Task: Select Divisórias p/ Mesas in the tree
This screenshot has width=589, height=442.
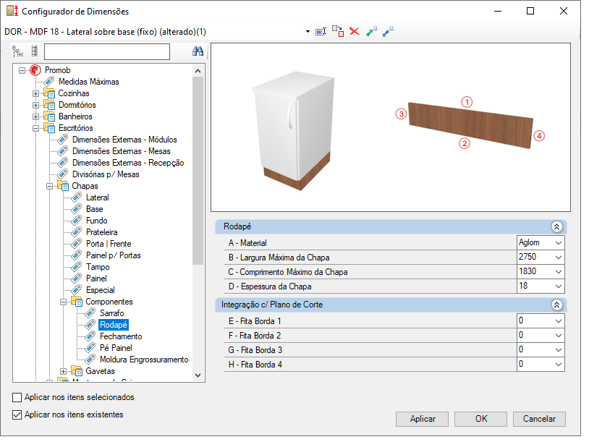Action: coord(106,174)
